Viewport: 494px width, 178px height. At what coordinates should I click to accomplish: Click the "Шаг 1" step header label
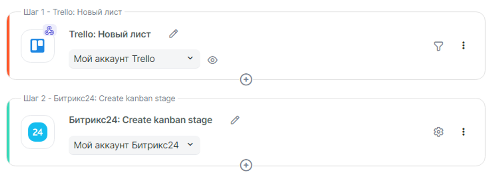click(73, 12)
